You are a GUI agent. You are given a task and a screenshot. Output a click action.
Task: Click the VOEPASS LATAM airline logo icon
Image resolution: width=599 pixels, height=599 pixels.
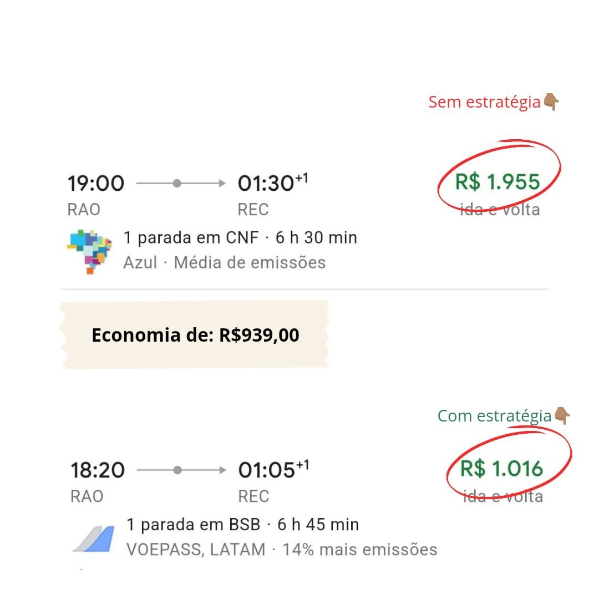pyautogui.click(x=93, y=539)
